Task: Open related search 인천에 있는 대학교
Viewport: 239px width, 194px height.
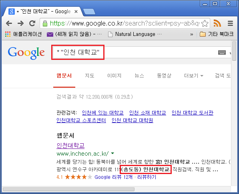Action: 103,113
